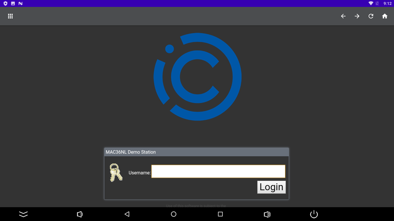Go forward using the toolbar forward arrow
394x221 pixels.
[x=357, y=16]
